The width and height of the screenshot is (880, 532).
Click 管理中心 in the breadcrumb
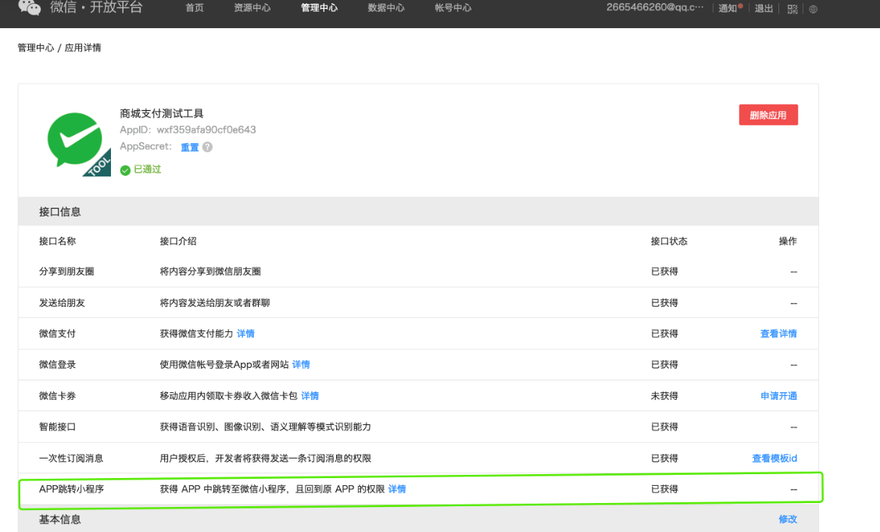coord(36,48)
